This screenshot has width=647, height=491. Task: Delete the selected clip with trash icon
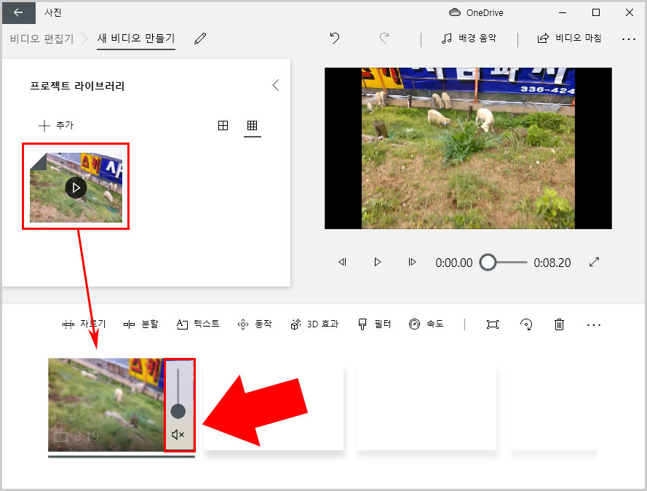point(559,324)
